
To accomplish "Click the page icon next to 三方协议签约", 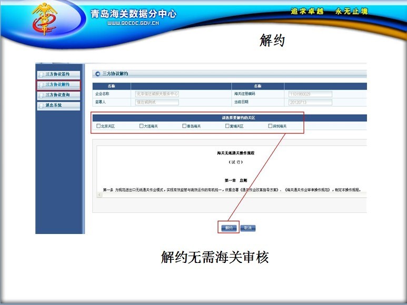I will 41,74.
